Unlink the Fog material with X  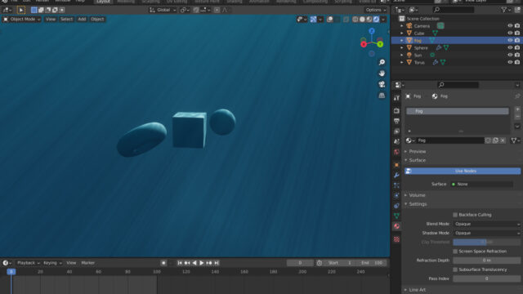tap(503, 140)
